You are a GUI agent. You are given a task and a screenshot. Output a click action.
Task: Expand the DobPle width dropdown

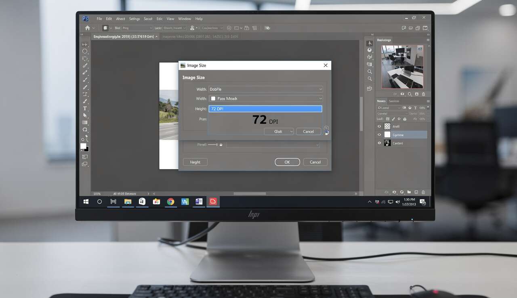(x=320, y=89)
